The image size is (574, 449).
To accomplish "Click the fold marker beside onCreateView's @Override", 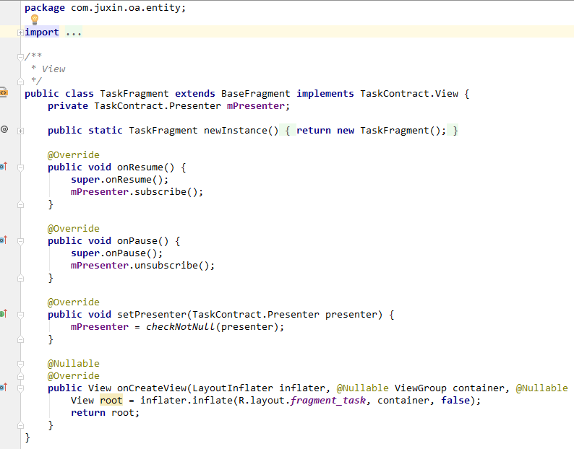I will 20,376.
